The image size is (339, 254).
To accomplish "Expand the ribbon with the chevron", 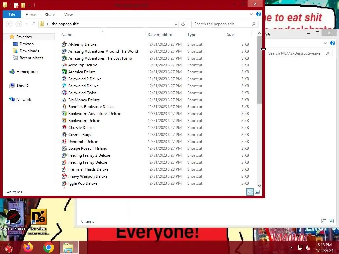I will pos(251,14).
